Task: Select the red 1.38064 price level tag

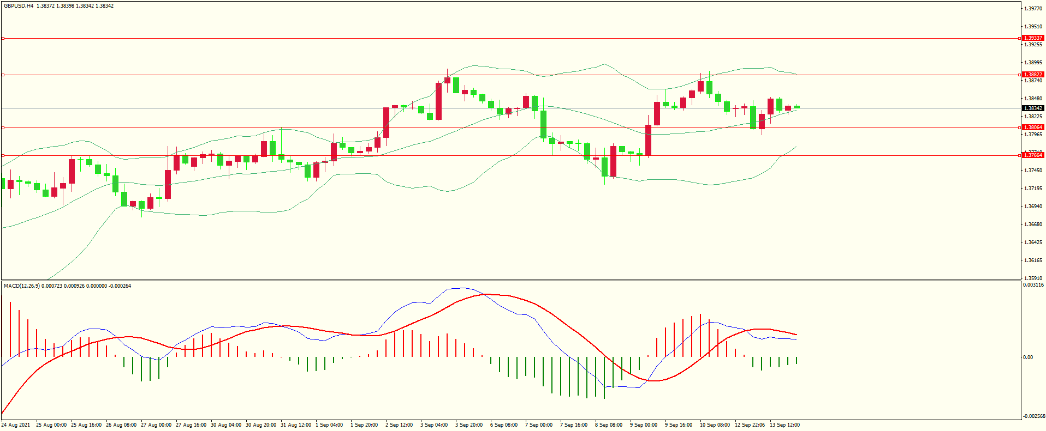Action: click(1032, 128)
